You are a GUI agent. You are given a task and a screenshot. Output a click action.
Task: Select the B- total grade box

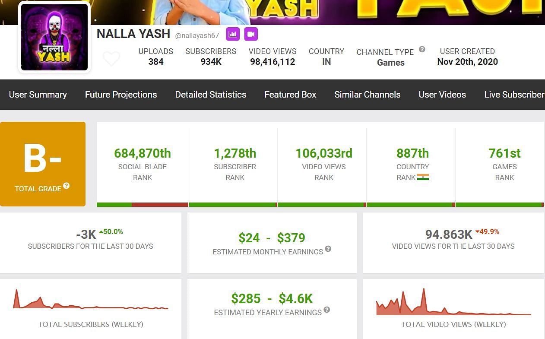click(x=43, y=164)
